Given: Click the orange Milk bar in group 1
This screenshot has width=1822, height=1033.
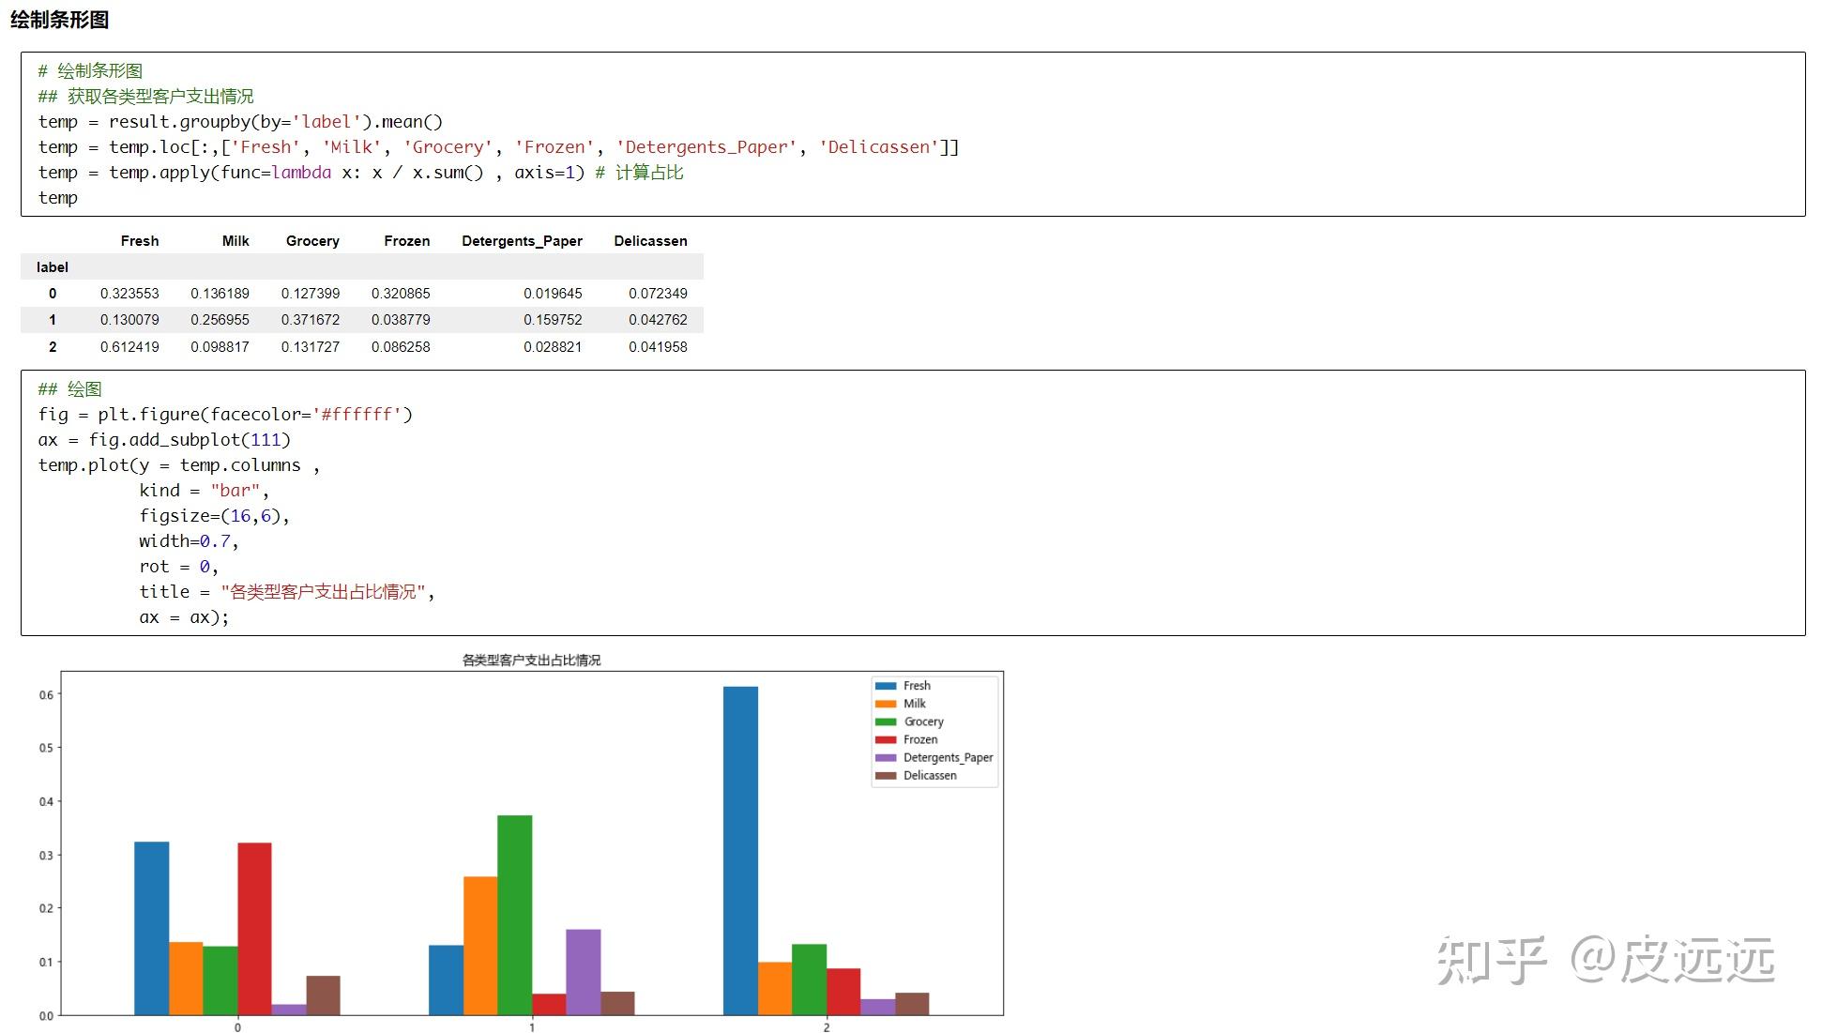Looking at the screenshot, I should point(480,946).
